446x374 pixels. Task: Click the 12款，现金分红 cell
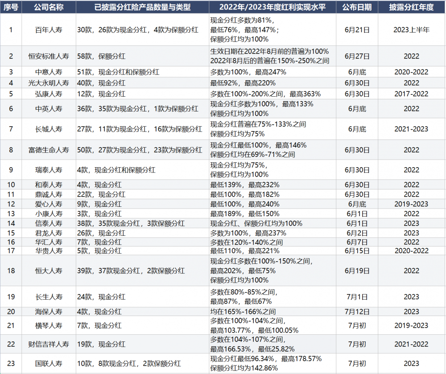[x=142, y=94]
